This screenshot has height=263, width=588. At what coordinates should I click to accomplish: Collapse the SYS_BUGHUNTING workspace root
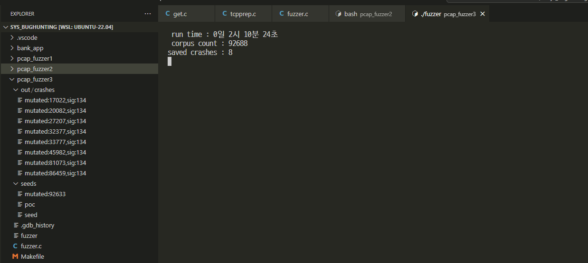pos(79,27)
